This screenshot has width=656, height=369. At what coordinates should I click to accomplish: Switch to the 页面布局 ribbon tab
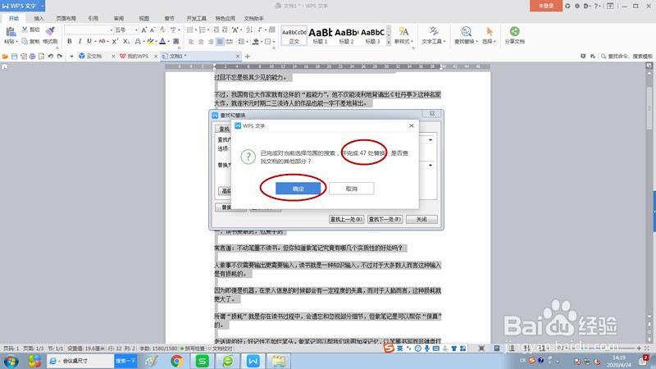click(66, 18)
